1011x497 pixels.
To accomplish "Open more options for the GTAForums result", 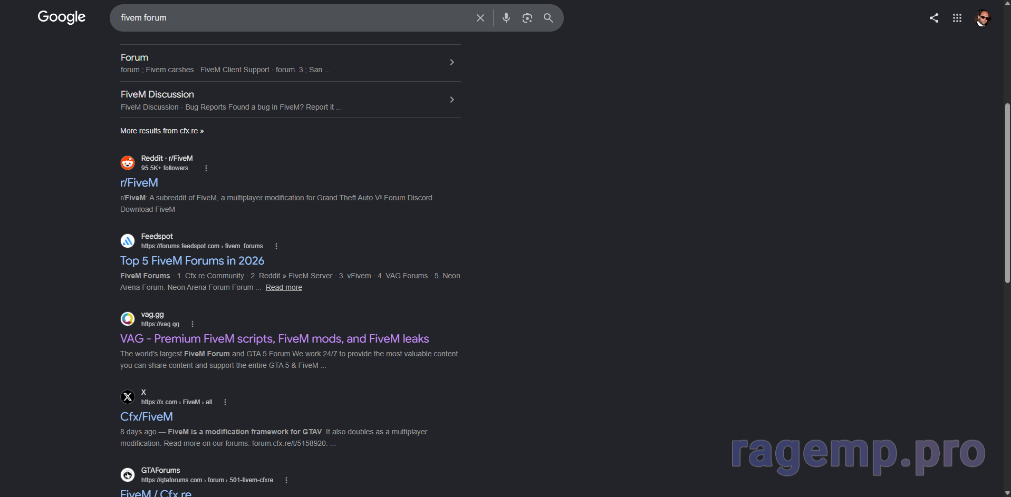I will coord(286,480).
